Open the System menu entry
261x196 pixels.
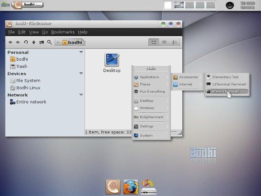click(x=151, y=135)
